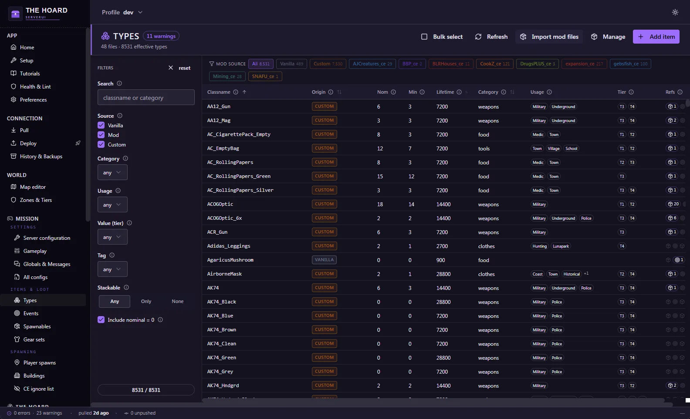
Task: Filter by AJCreatures_ce 29 source
Action: [x=372, y=64]
